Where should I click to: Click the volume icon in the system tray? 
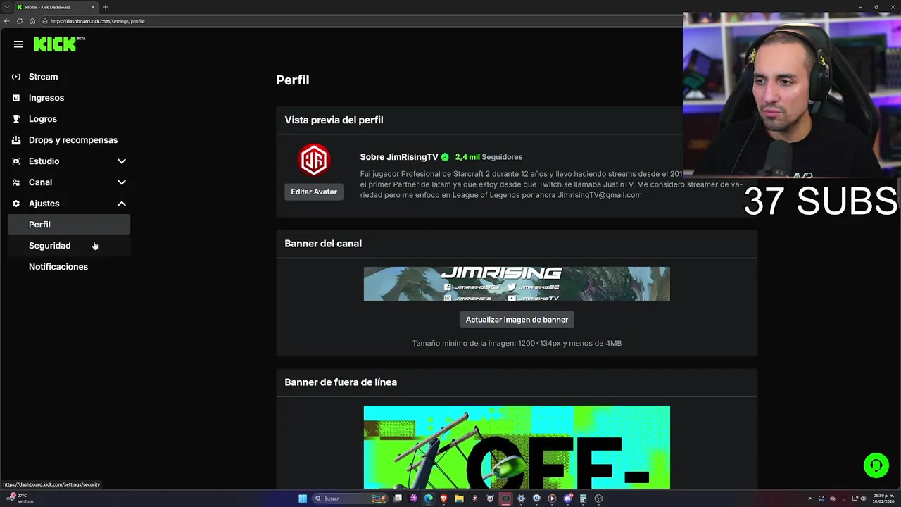point(863,499)
